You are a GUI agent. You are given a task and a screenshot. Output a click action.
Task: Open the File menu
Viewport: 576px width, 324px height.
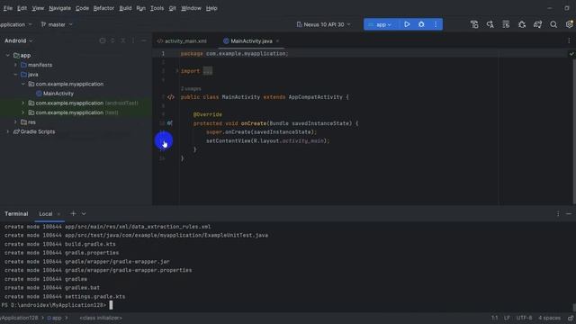pos(8,8)
